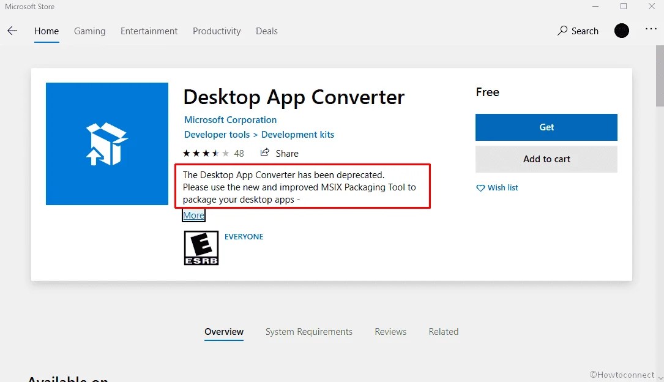Open the Developer tools category
The image size is (664, 382).
coord(217,134)
